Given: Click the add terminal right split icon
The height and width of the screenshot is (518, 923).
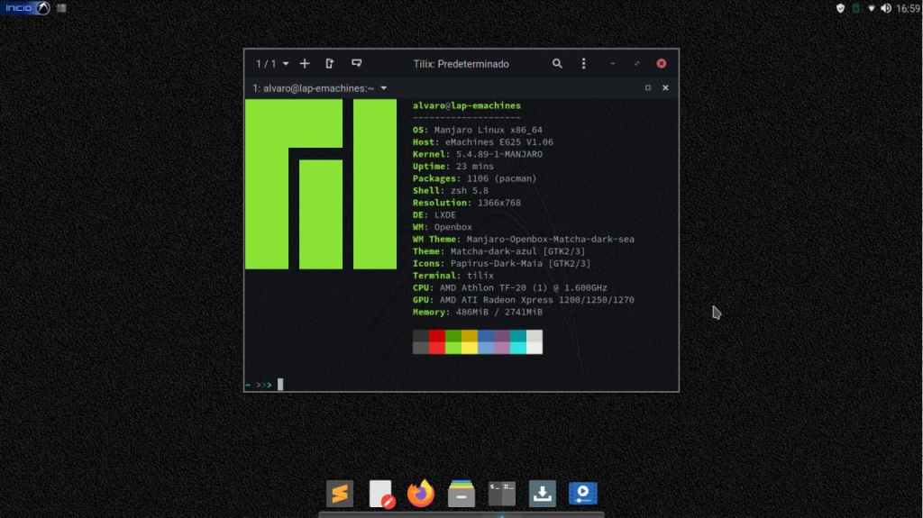Looking at the screenshot, I should 330,64.
